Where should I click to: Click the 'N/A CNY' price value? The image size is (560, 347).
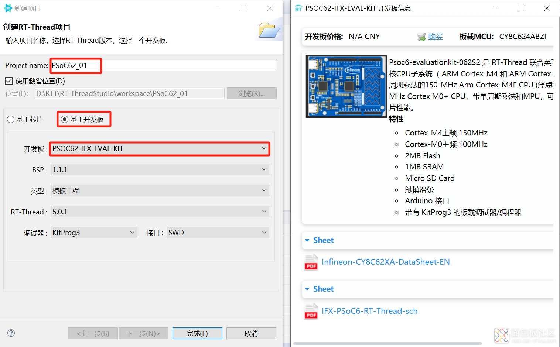pos(364,37)
